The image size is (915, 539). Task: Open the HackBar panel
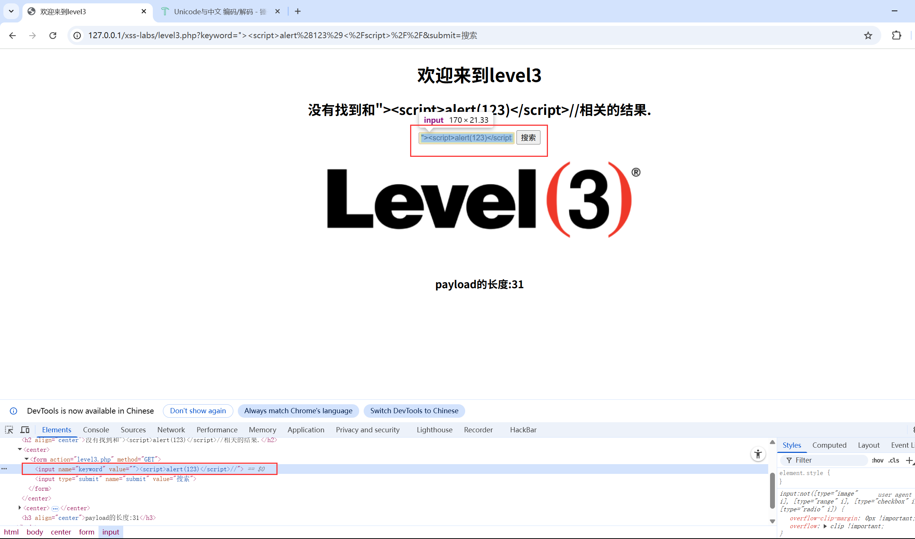(523, 430)
